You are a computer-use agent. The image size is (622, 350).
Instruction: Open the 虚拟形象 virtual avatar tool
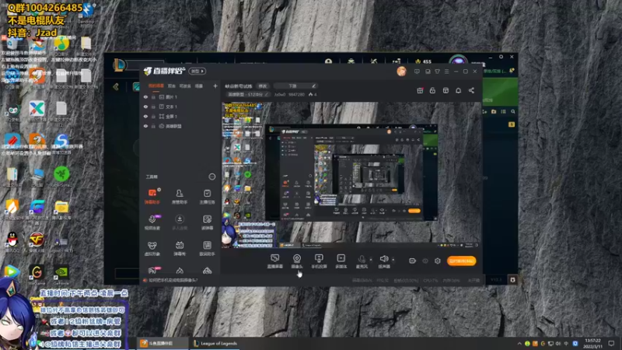[152, 248]
